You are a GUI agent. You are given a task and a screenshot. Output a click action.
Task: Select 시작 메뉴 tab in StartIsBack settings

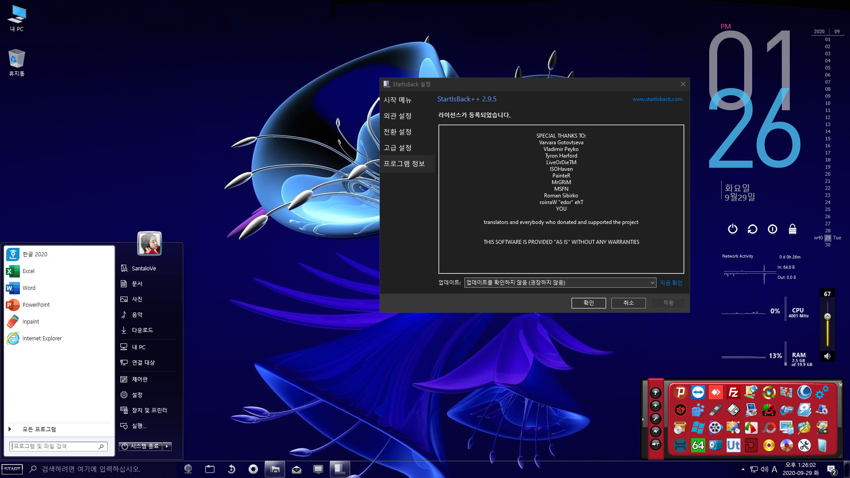coord(398,100)
